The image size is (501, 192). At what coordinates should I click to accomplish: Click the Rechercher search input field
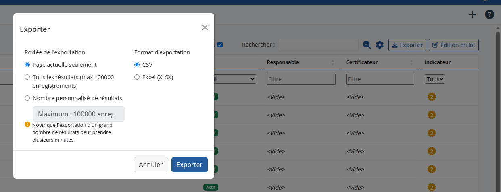(x=318, y=45)
